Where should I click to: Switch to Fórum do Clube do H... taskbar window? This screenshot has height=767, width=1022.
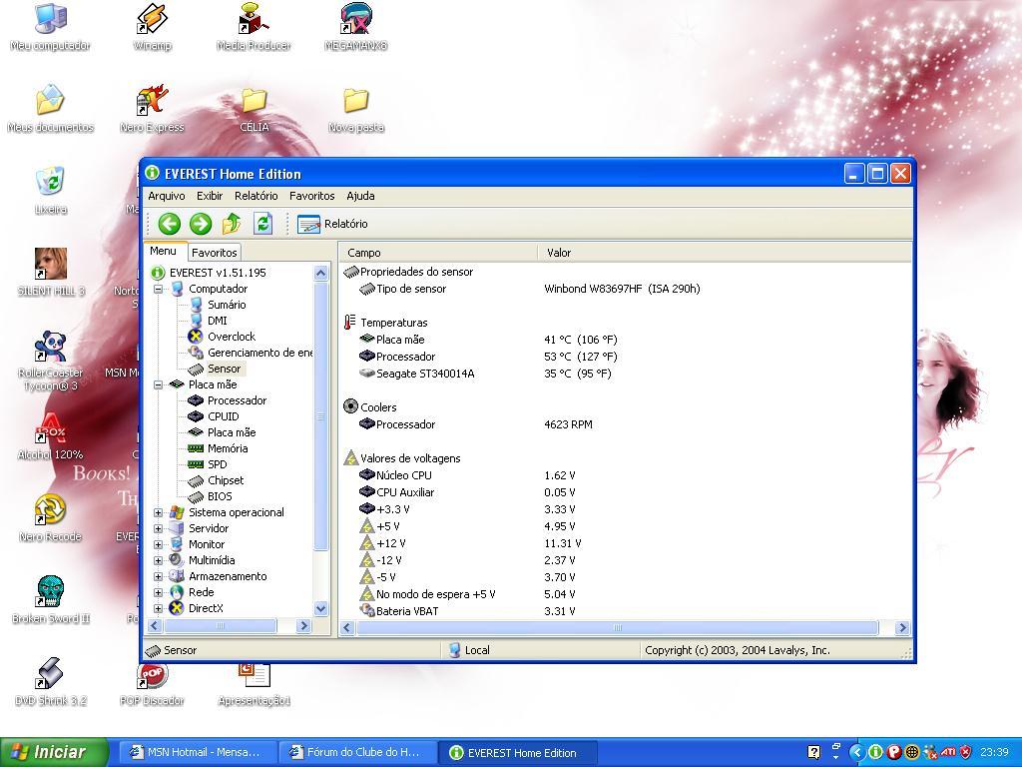click(356, 753)
